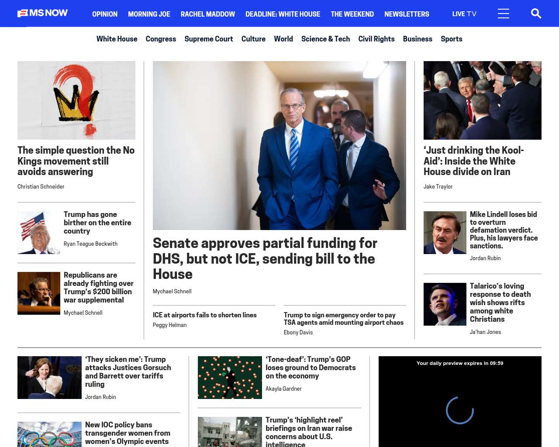View author Jake Traylor's page

click(x=438, y=186)
